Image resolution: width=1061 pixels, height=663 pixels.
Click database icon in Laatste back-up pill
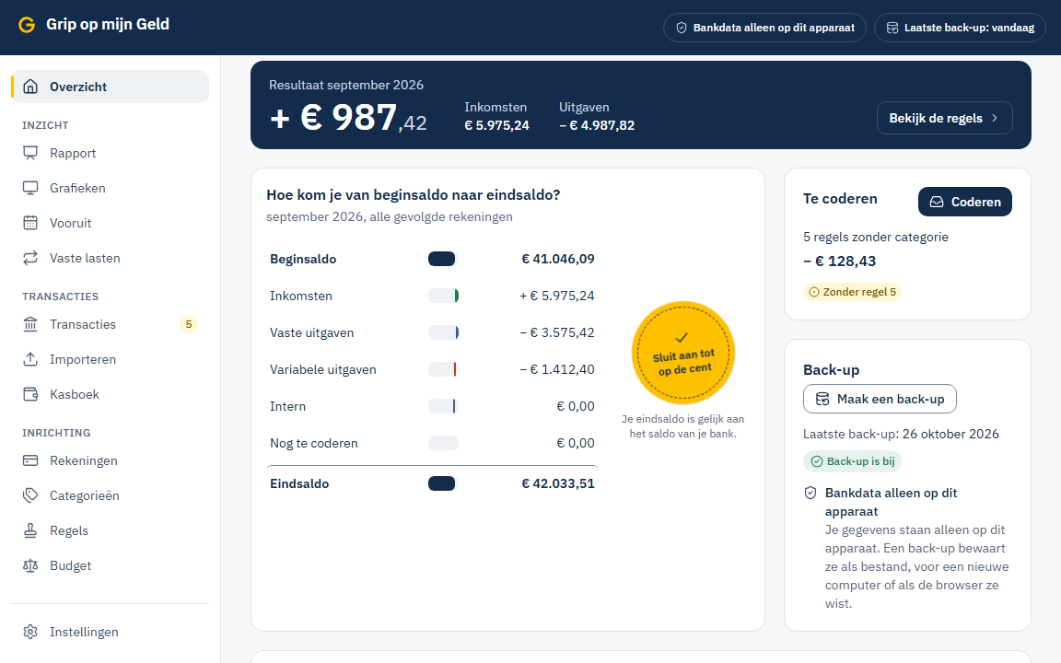[892, 28]
